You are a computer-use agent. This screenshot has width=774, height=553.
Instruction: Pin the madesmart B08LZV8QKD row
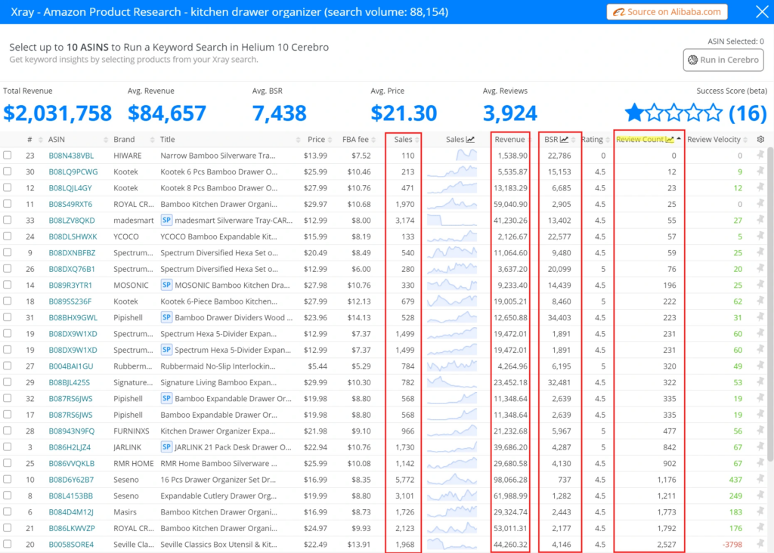pyautogui.click(x=760, y=220)
